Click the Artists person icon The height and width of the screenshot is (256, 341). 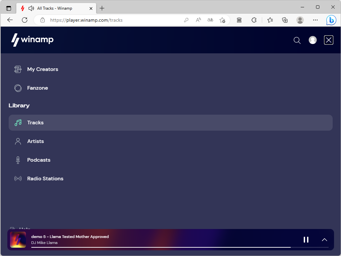18,141
